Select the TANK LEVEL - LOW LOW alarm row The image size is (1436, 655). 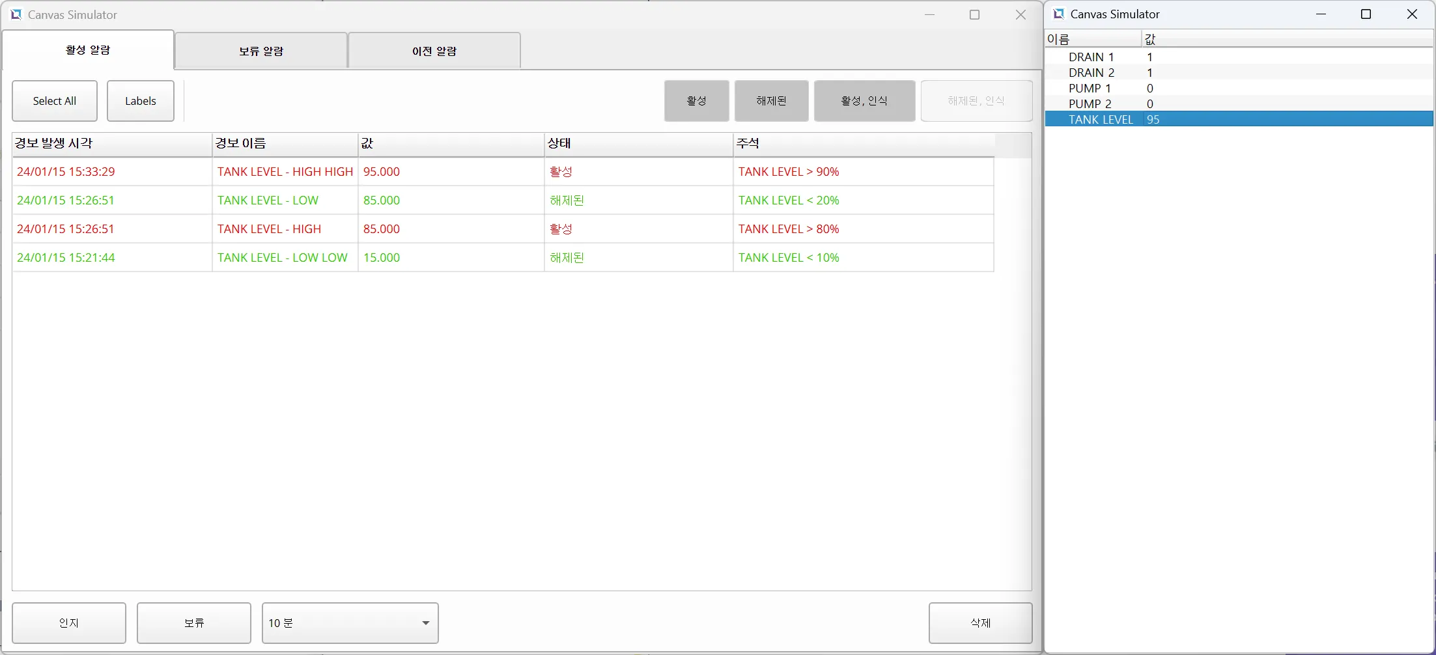282,258
